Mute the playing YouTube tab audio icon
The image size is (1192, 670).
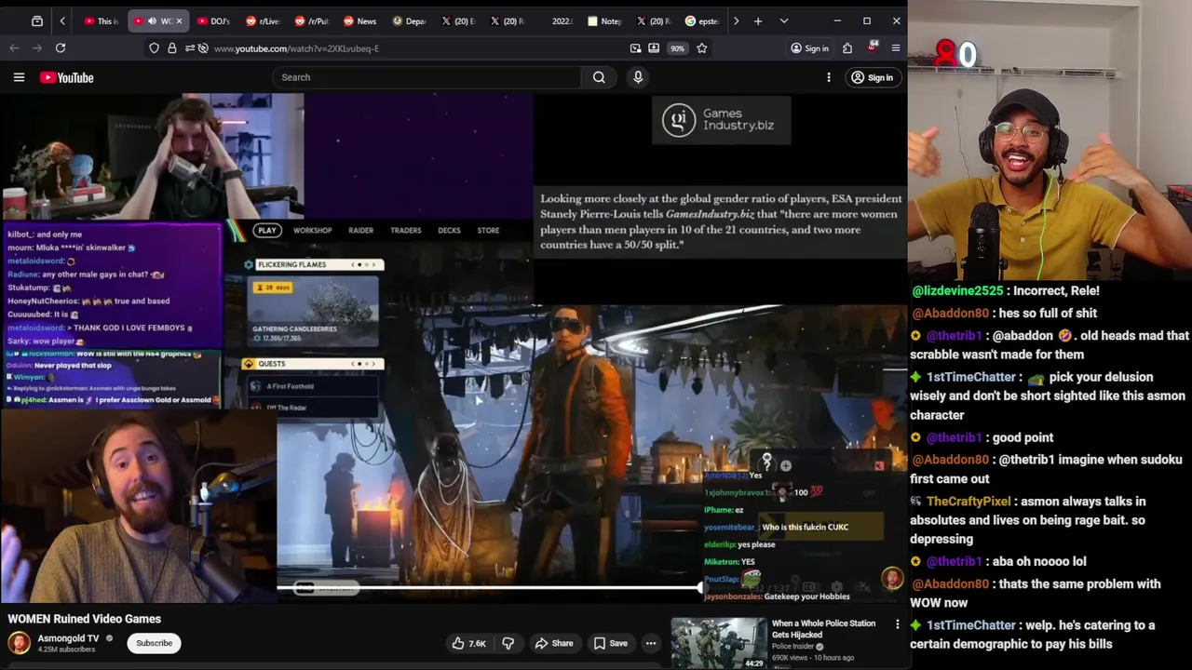click(x=152, y=20)
